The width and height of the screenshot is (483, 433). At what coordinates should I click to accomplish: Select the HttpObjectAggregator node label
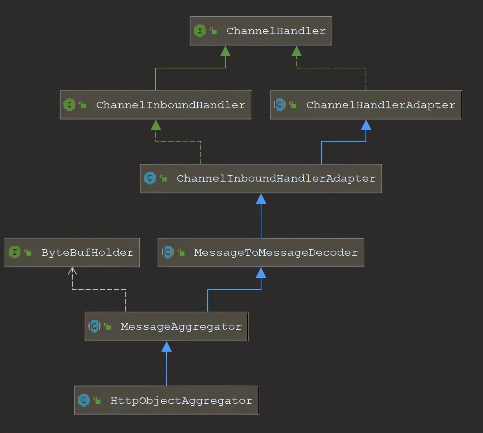pyautogui.click(x=181, y=401)
